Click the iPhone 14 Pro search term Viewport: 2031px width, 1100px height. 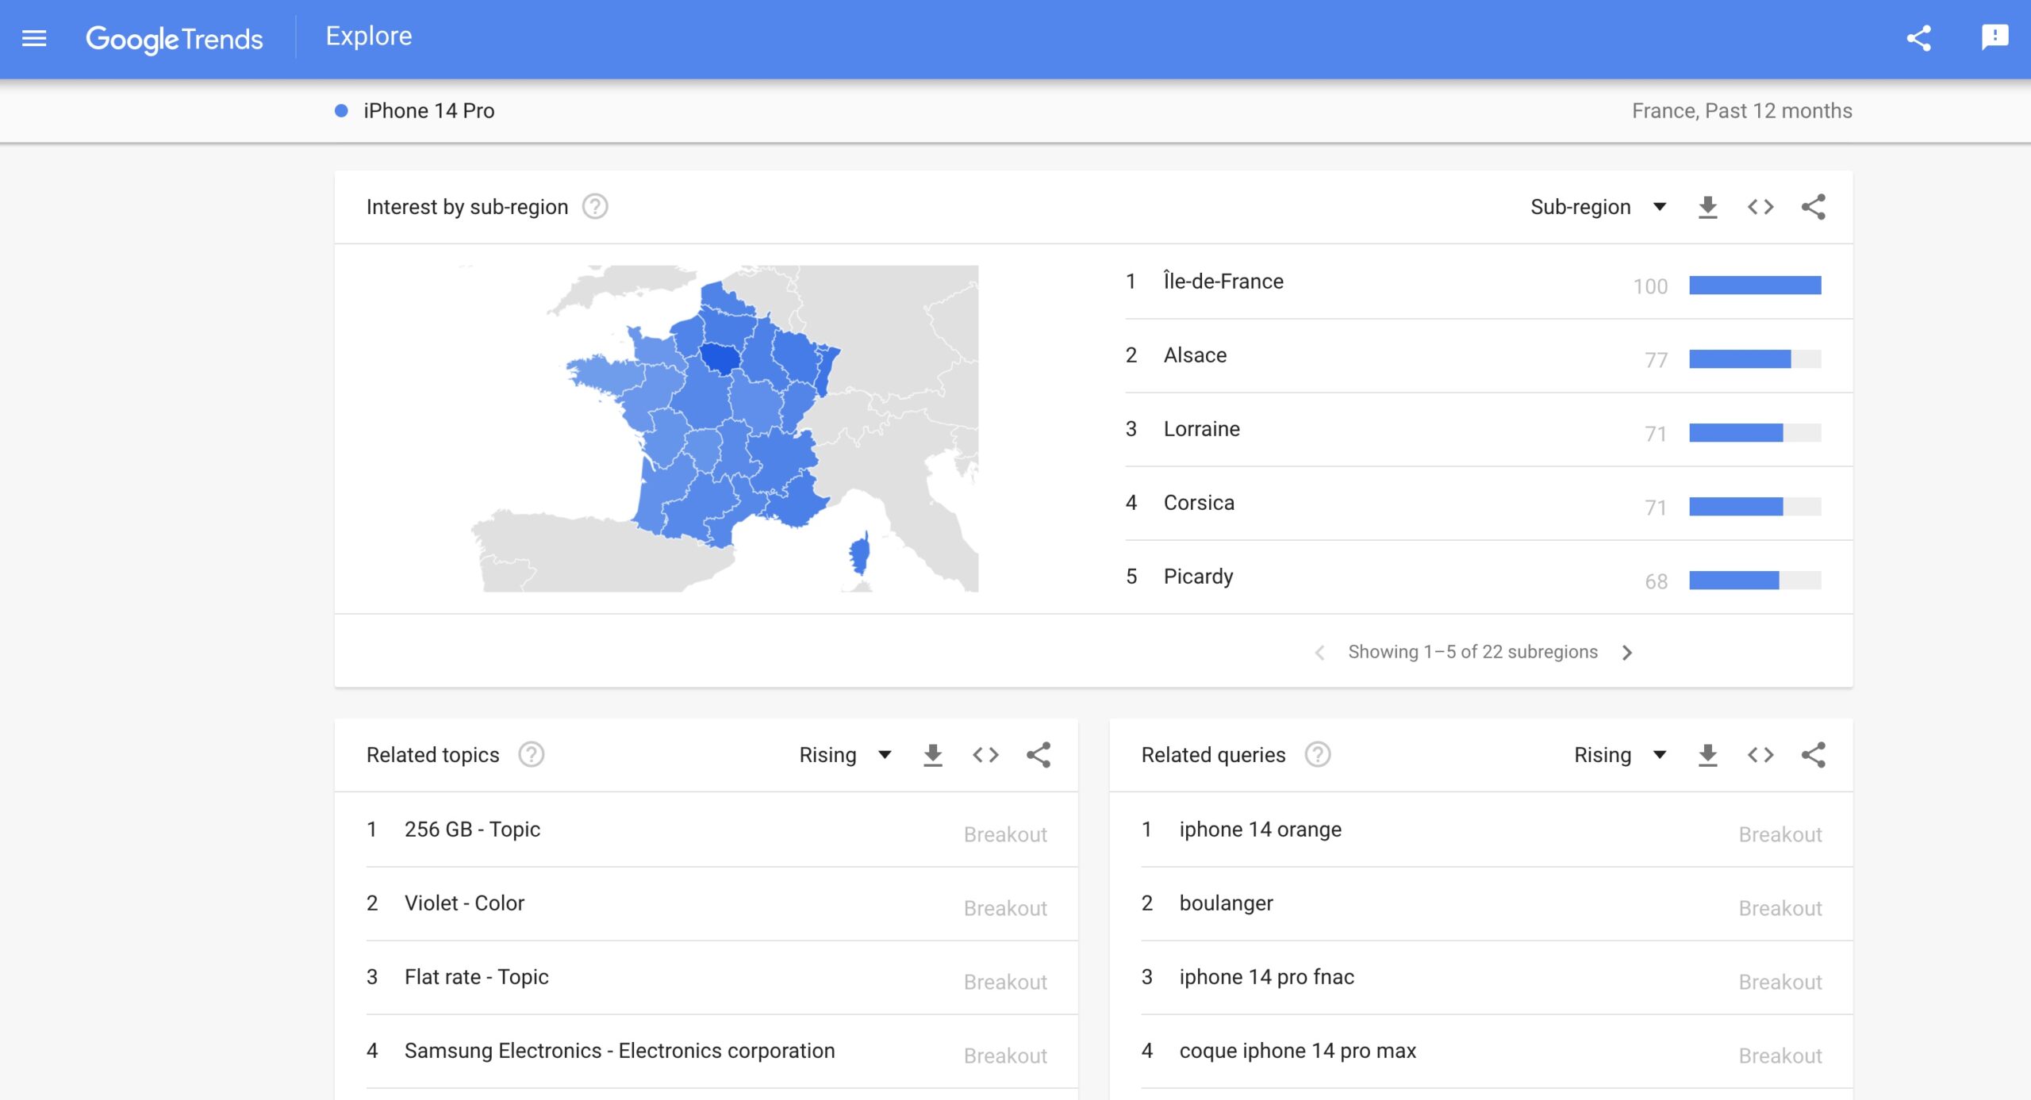point(428,111)
